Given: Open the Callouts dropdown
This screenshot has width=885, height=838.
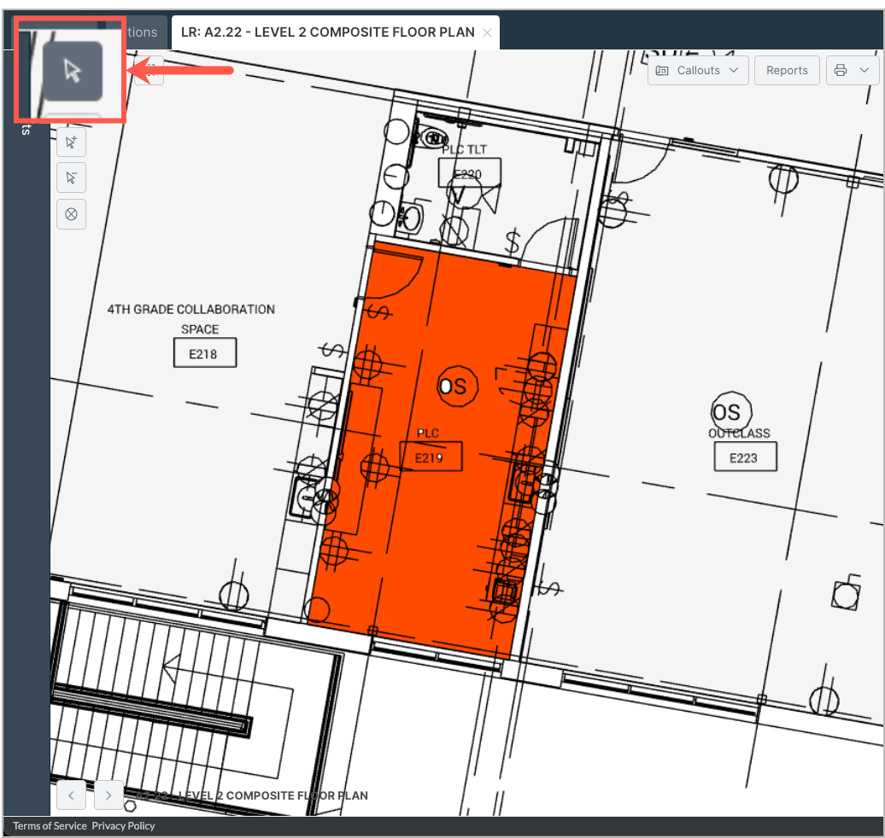Looking at the screenshot, I should [x=698, y=71].
